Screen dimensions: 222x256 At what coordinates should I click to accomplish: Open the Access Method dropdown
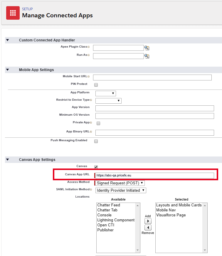click(x=120, y=183)
